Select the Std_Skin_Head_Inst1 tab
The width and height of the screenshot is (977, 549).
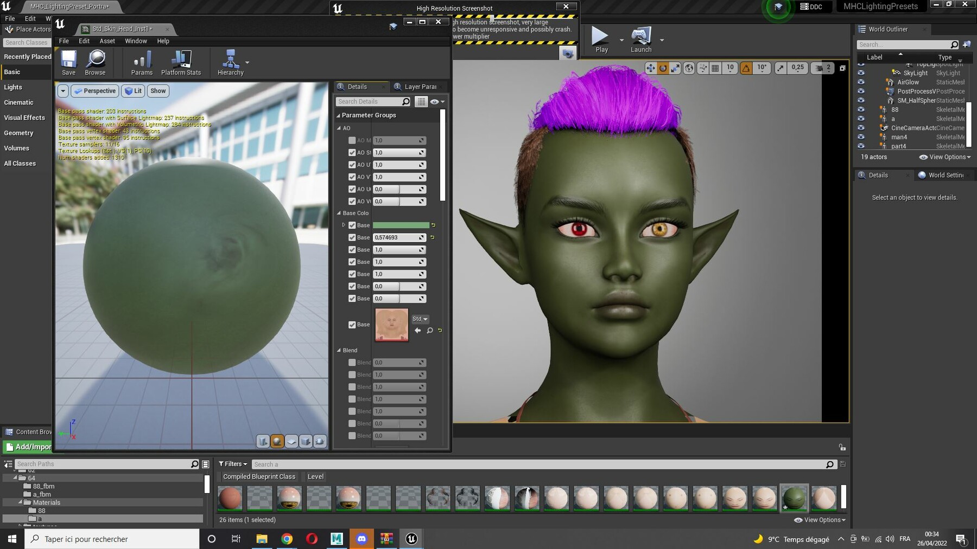122,29
